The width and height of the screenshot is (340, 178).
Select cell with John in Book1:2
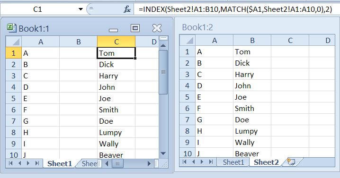(x=252, y=85)
